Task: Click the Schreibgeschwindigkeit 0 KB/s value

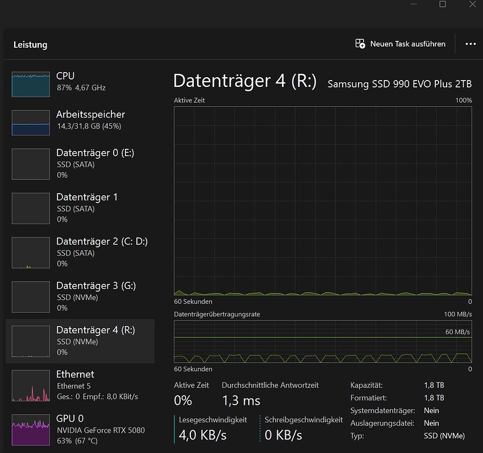Action: coord(283,435)
